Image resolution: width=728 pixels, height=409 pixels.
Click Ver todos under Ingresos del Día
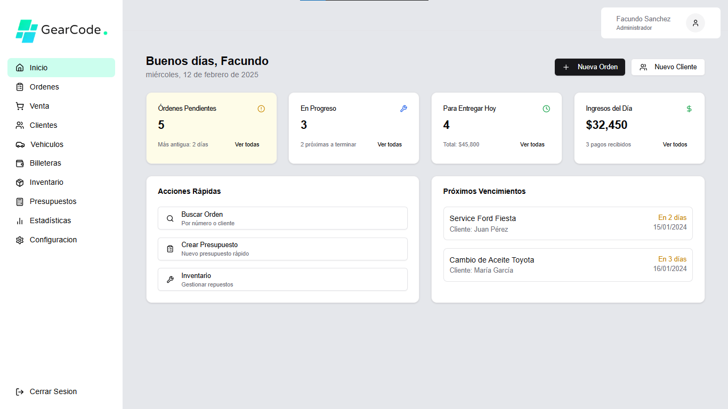pos(675,144)
